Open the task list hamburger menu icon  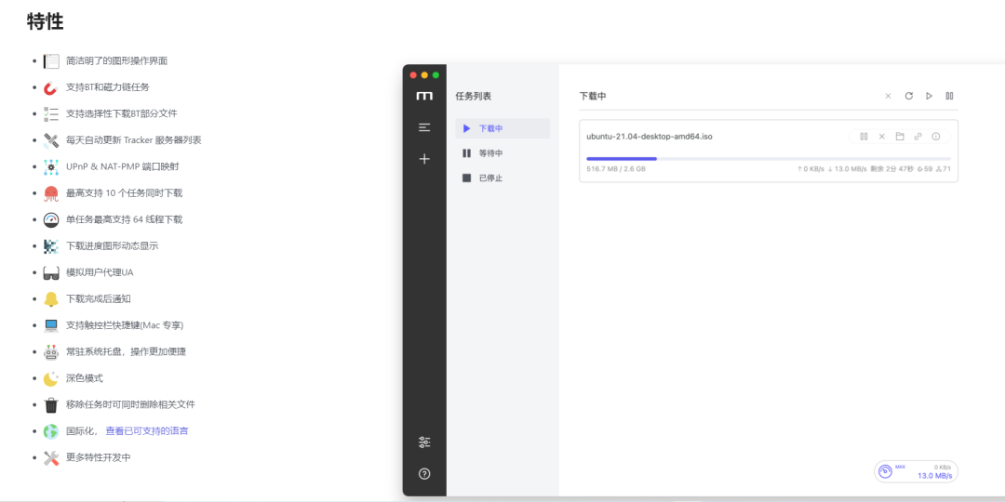click(x=423, y=127)
